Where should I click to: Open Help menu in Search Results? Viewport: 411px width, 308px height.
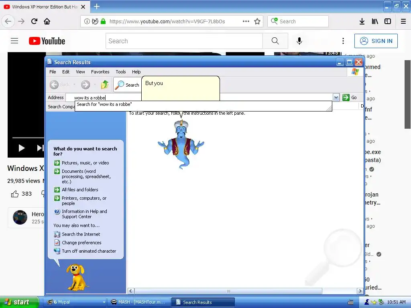(x=136, y=72)
